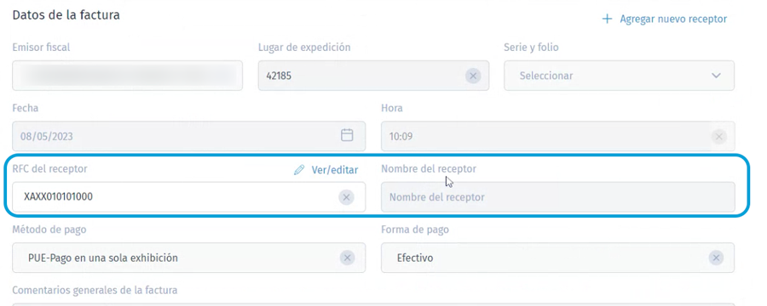Focus the Nombre del receptor input field

(557, 197)
